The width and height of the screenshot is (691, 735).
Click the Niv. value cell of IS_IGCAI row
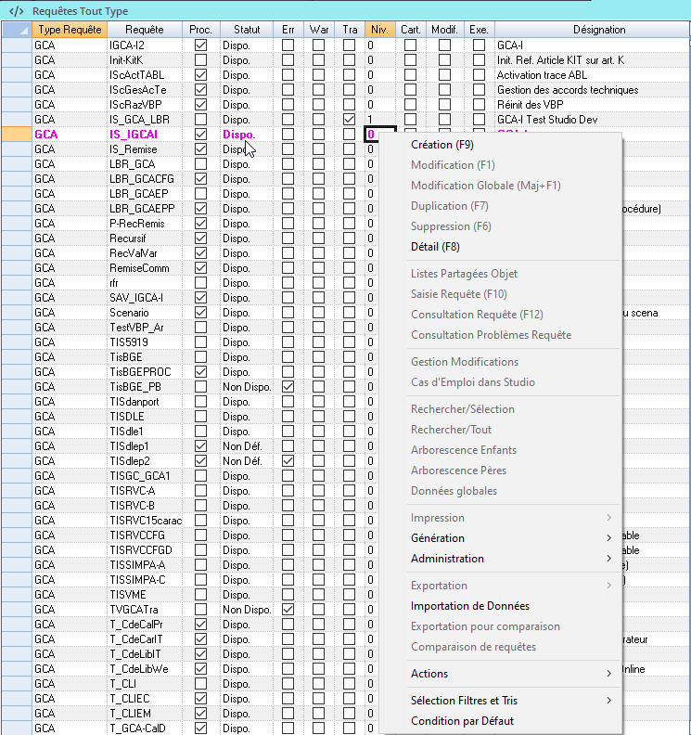pos(380,135)
